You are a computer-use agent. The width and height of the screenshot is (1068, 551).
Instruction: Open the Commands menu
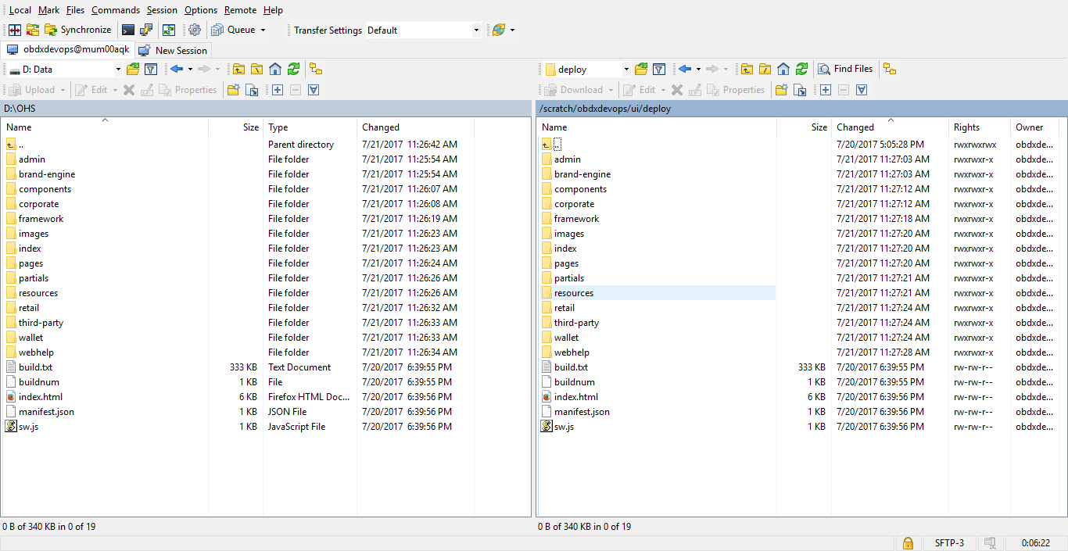click(115, 9)
